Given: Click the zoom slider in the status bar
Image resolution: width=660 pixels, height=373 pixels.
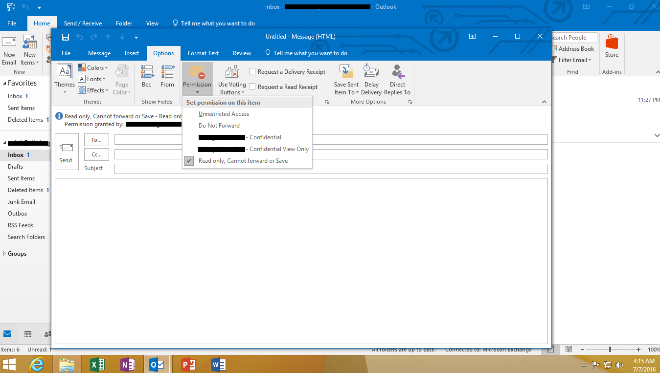Looking at the screenshot, I should coord(610,350).
